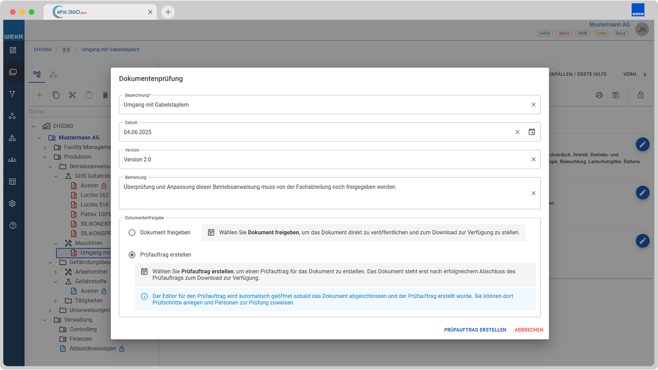Open the organization nodes sidebar icon
658x370 pixels.
[13, 116]
